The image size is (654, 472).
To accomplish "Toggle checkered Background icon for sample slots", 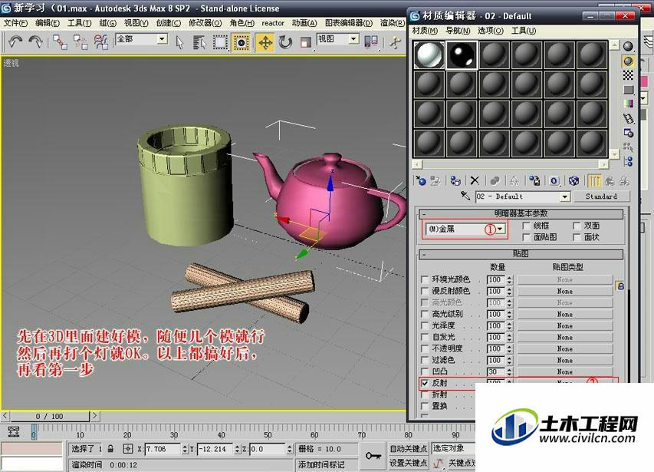I will 628,75.
